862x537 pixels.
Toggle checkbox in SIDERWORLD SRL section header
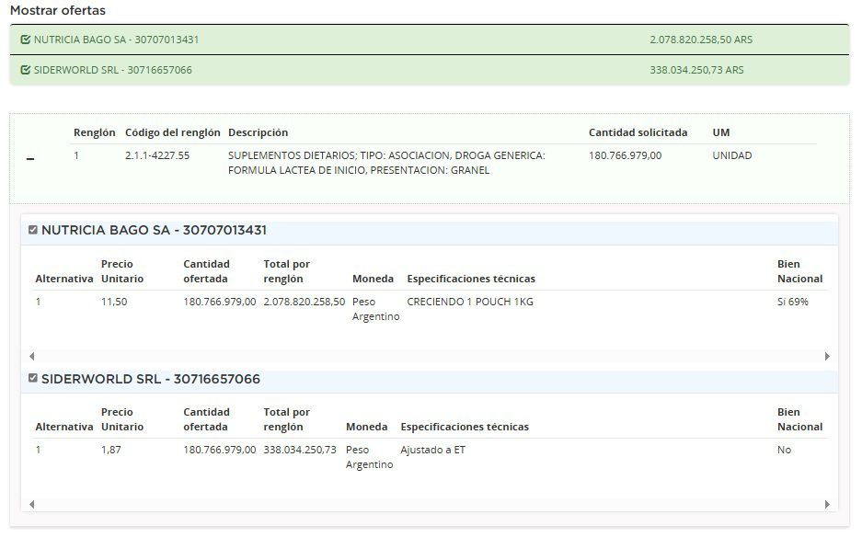click(x=33, y=378)
